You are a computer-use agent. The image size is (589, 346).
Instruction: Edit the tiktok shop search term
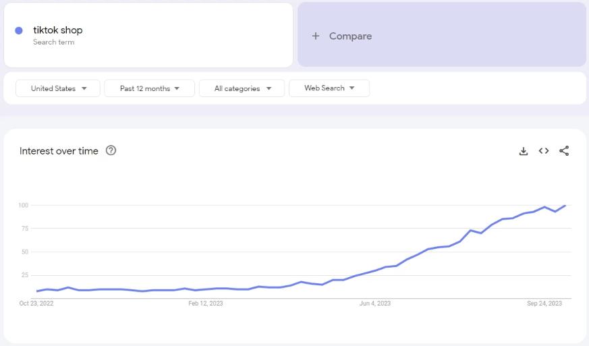(58, 30)
